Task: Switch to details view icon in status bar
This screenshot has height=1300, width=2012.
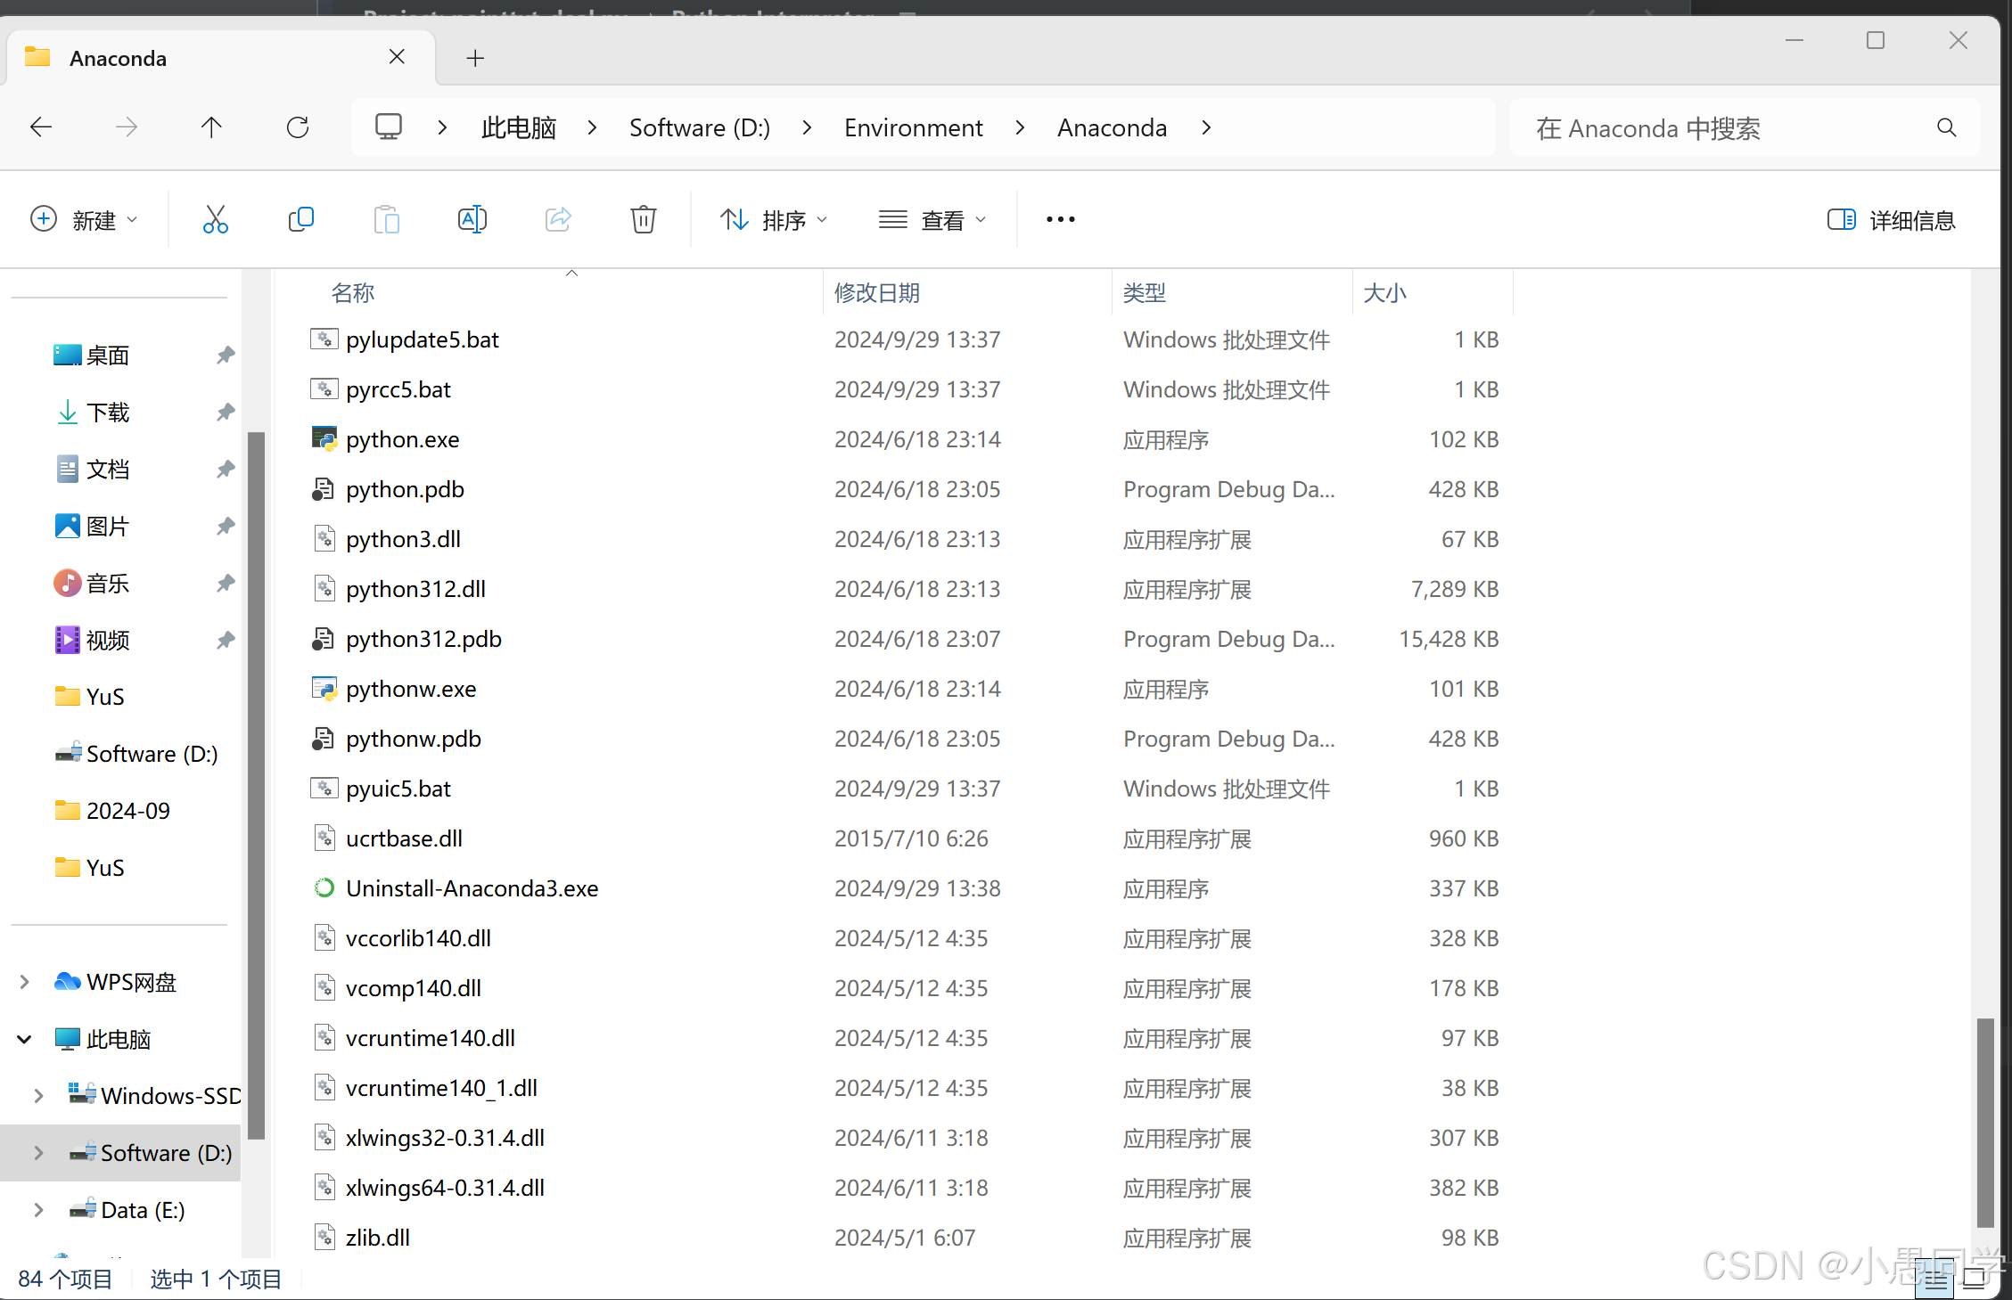Action: tap(1936, 1279)
